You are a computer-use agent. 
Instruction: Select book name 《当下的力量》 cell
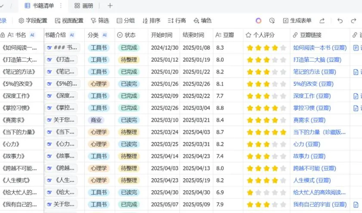19,132
